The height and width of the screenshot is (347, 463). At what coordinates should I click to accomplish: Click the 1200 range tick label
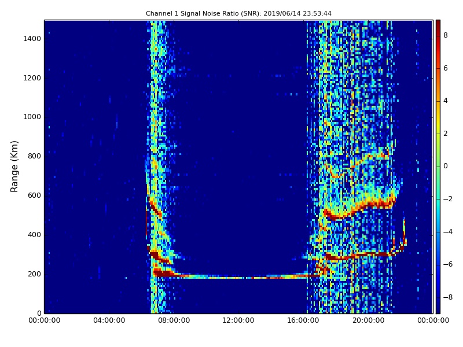[32, 78]
